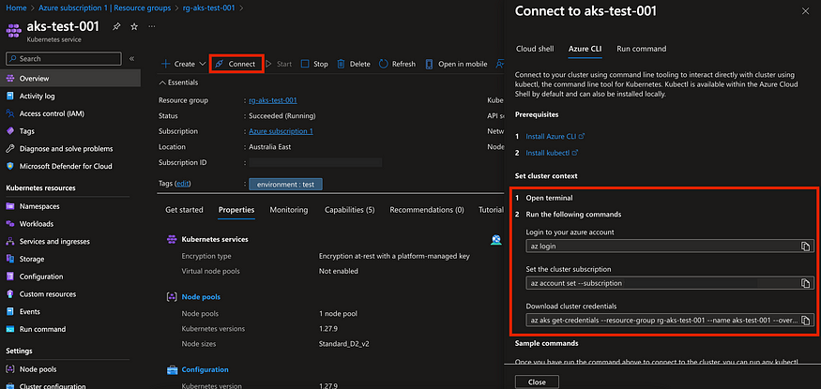This screenshot has width=821, height=389.
Task: Open the Install Azure CLI link
Action: 555,136
